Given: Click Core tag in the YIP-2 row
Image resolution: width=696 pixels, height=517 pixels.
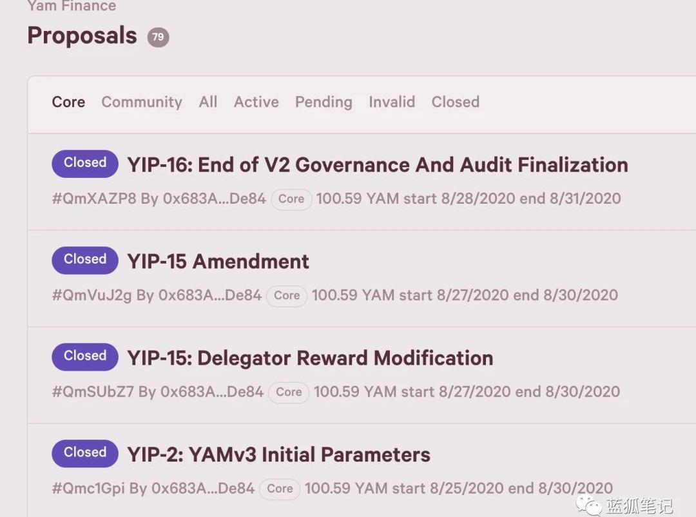Looking at the screenshot, I should pos(280,489).
